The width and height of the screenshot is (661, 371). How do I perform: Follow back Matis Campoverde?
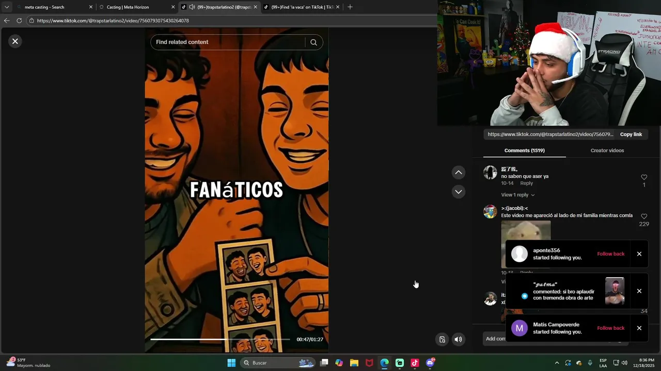pyautogui.click(x=610, y=328)
